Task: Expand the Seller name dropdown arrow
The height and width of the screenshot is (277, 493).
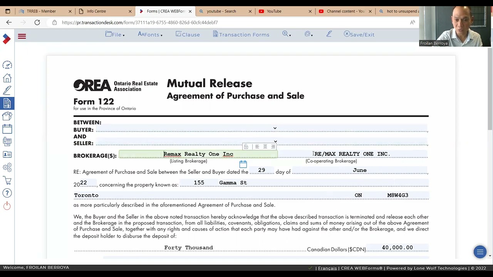Action: (x=275, y=142)
